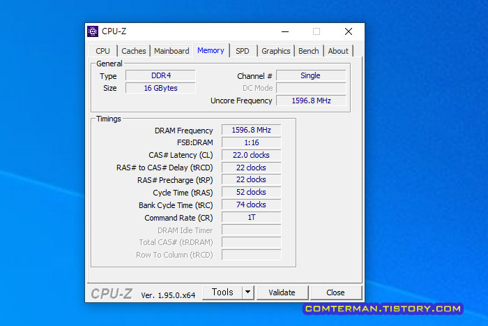The width and height of the screenshot is (488, 326).
Task: Click the Channel # value Single
Action: coord(311,75)
